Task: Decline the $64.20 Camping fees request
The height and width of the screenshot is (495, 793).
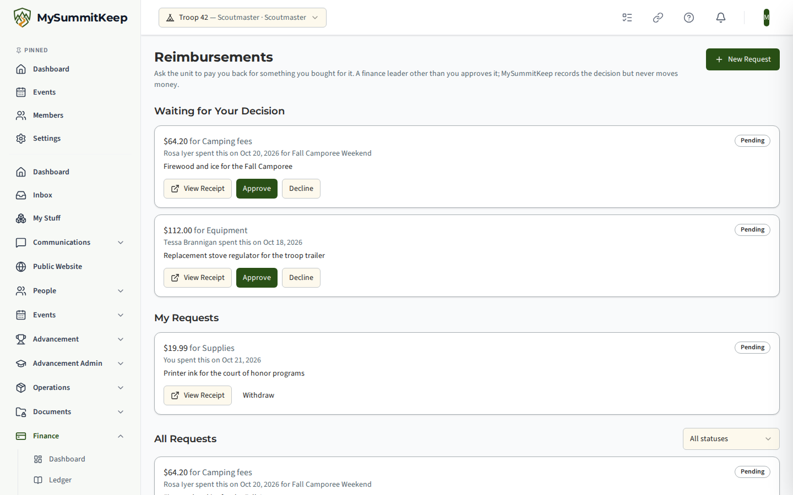Action: coord(301,189)
